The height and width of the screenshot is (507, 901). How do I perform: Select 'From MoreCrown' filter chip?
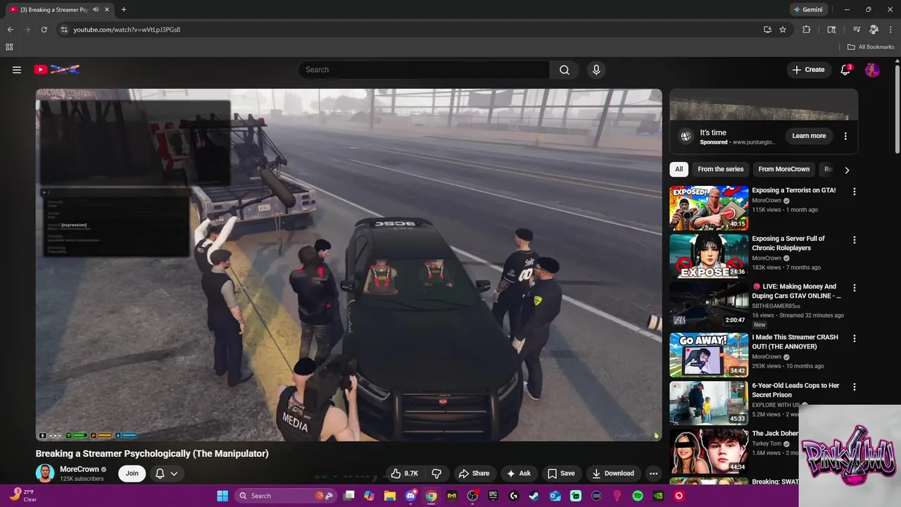(x=783, y=169)
